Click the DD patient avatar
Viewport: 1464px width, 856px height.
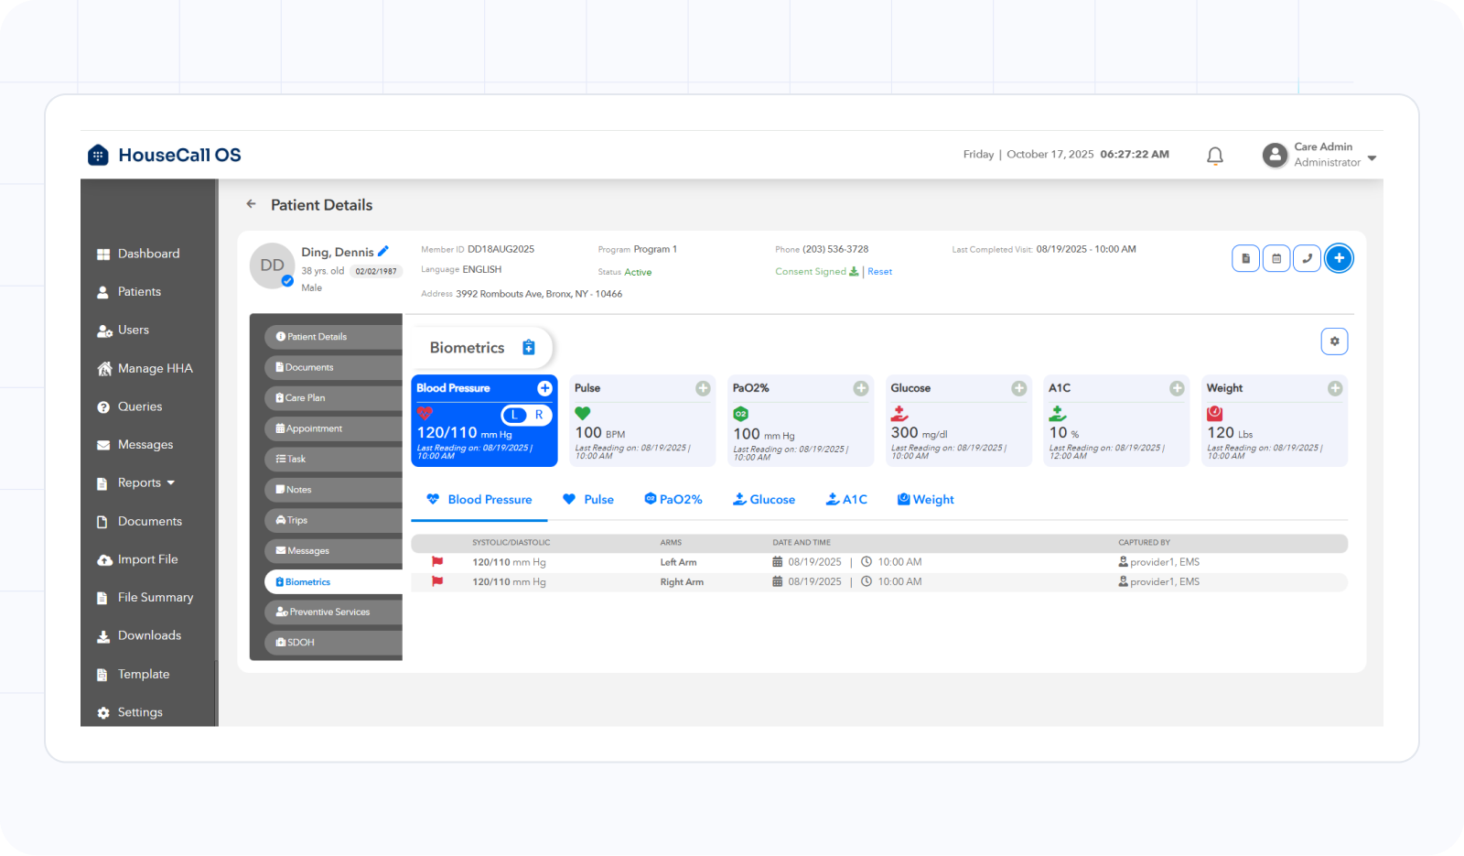click(272, 265)
